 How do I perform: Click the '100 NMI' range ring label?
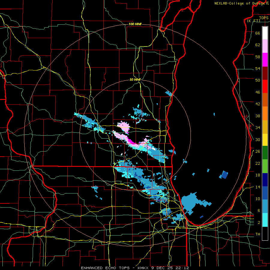[135, 24]
